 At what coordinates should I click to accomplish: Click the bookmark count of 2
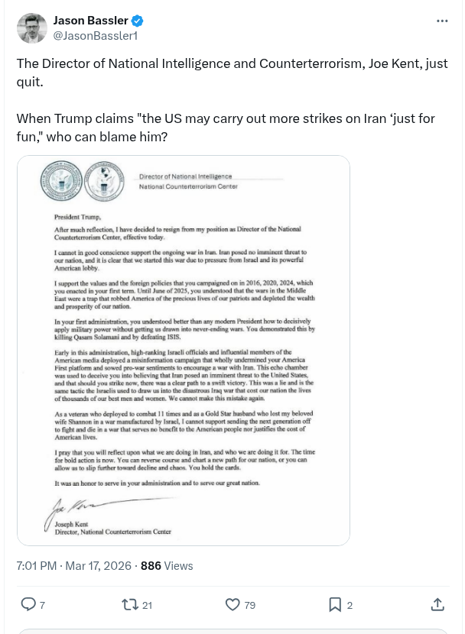coord(350,605)
